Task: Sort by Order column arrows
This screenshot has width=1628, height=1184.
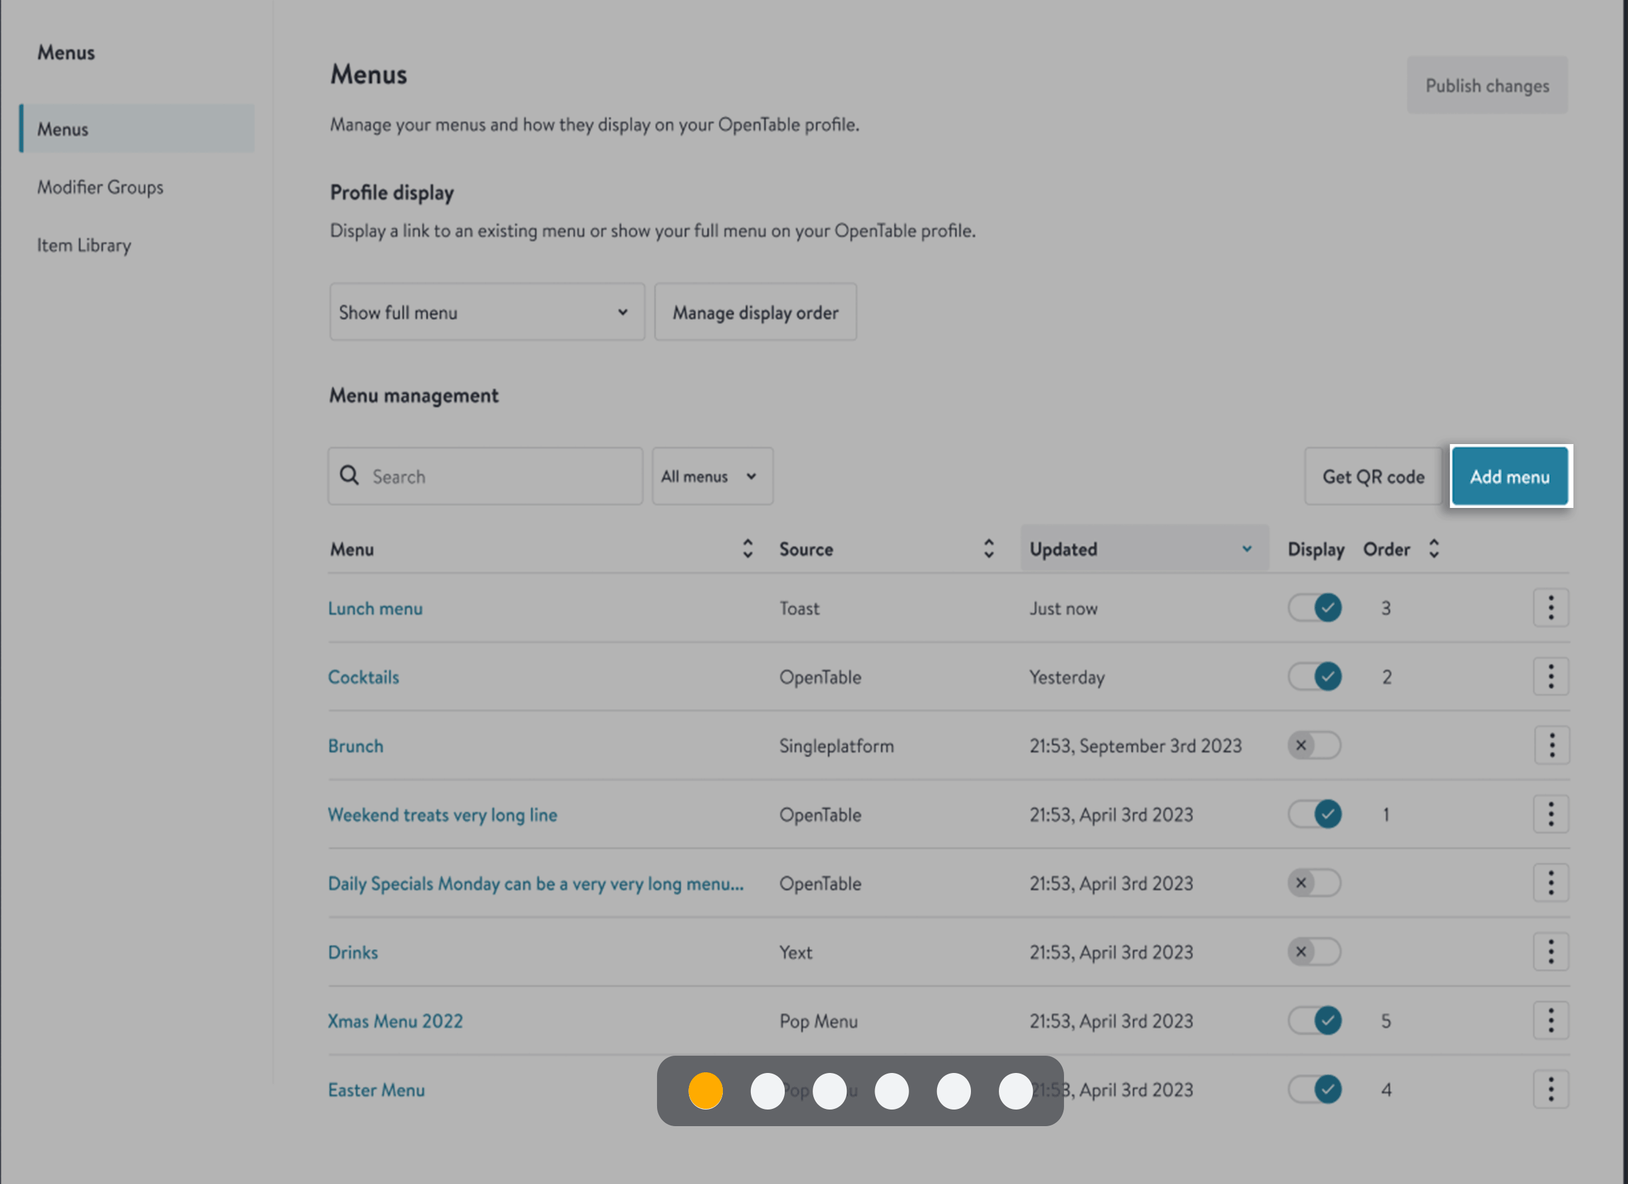Action: coord(1433,549)
